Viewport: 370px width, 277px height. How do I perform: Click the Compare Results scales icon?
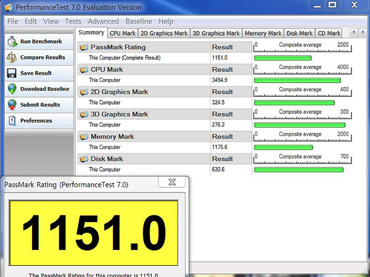pyautogui.click(x=12, y=57)
